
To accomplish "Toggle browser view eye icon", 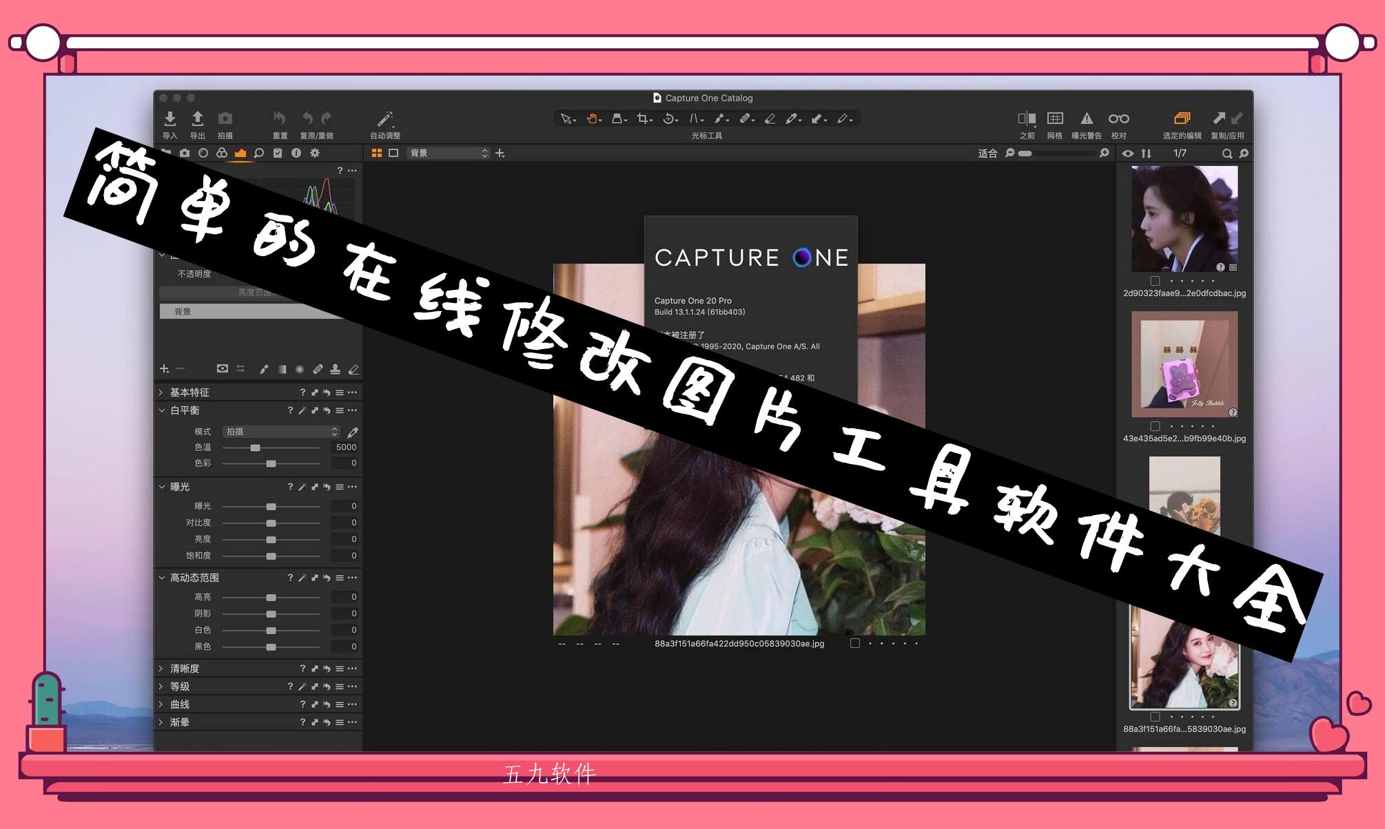I will click(x=1128, y=154).
